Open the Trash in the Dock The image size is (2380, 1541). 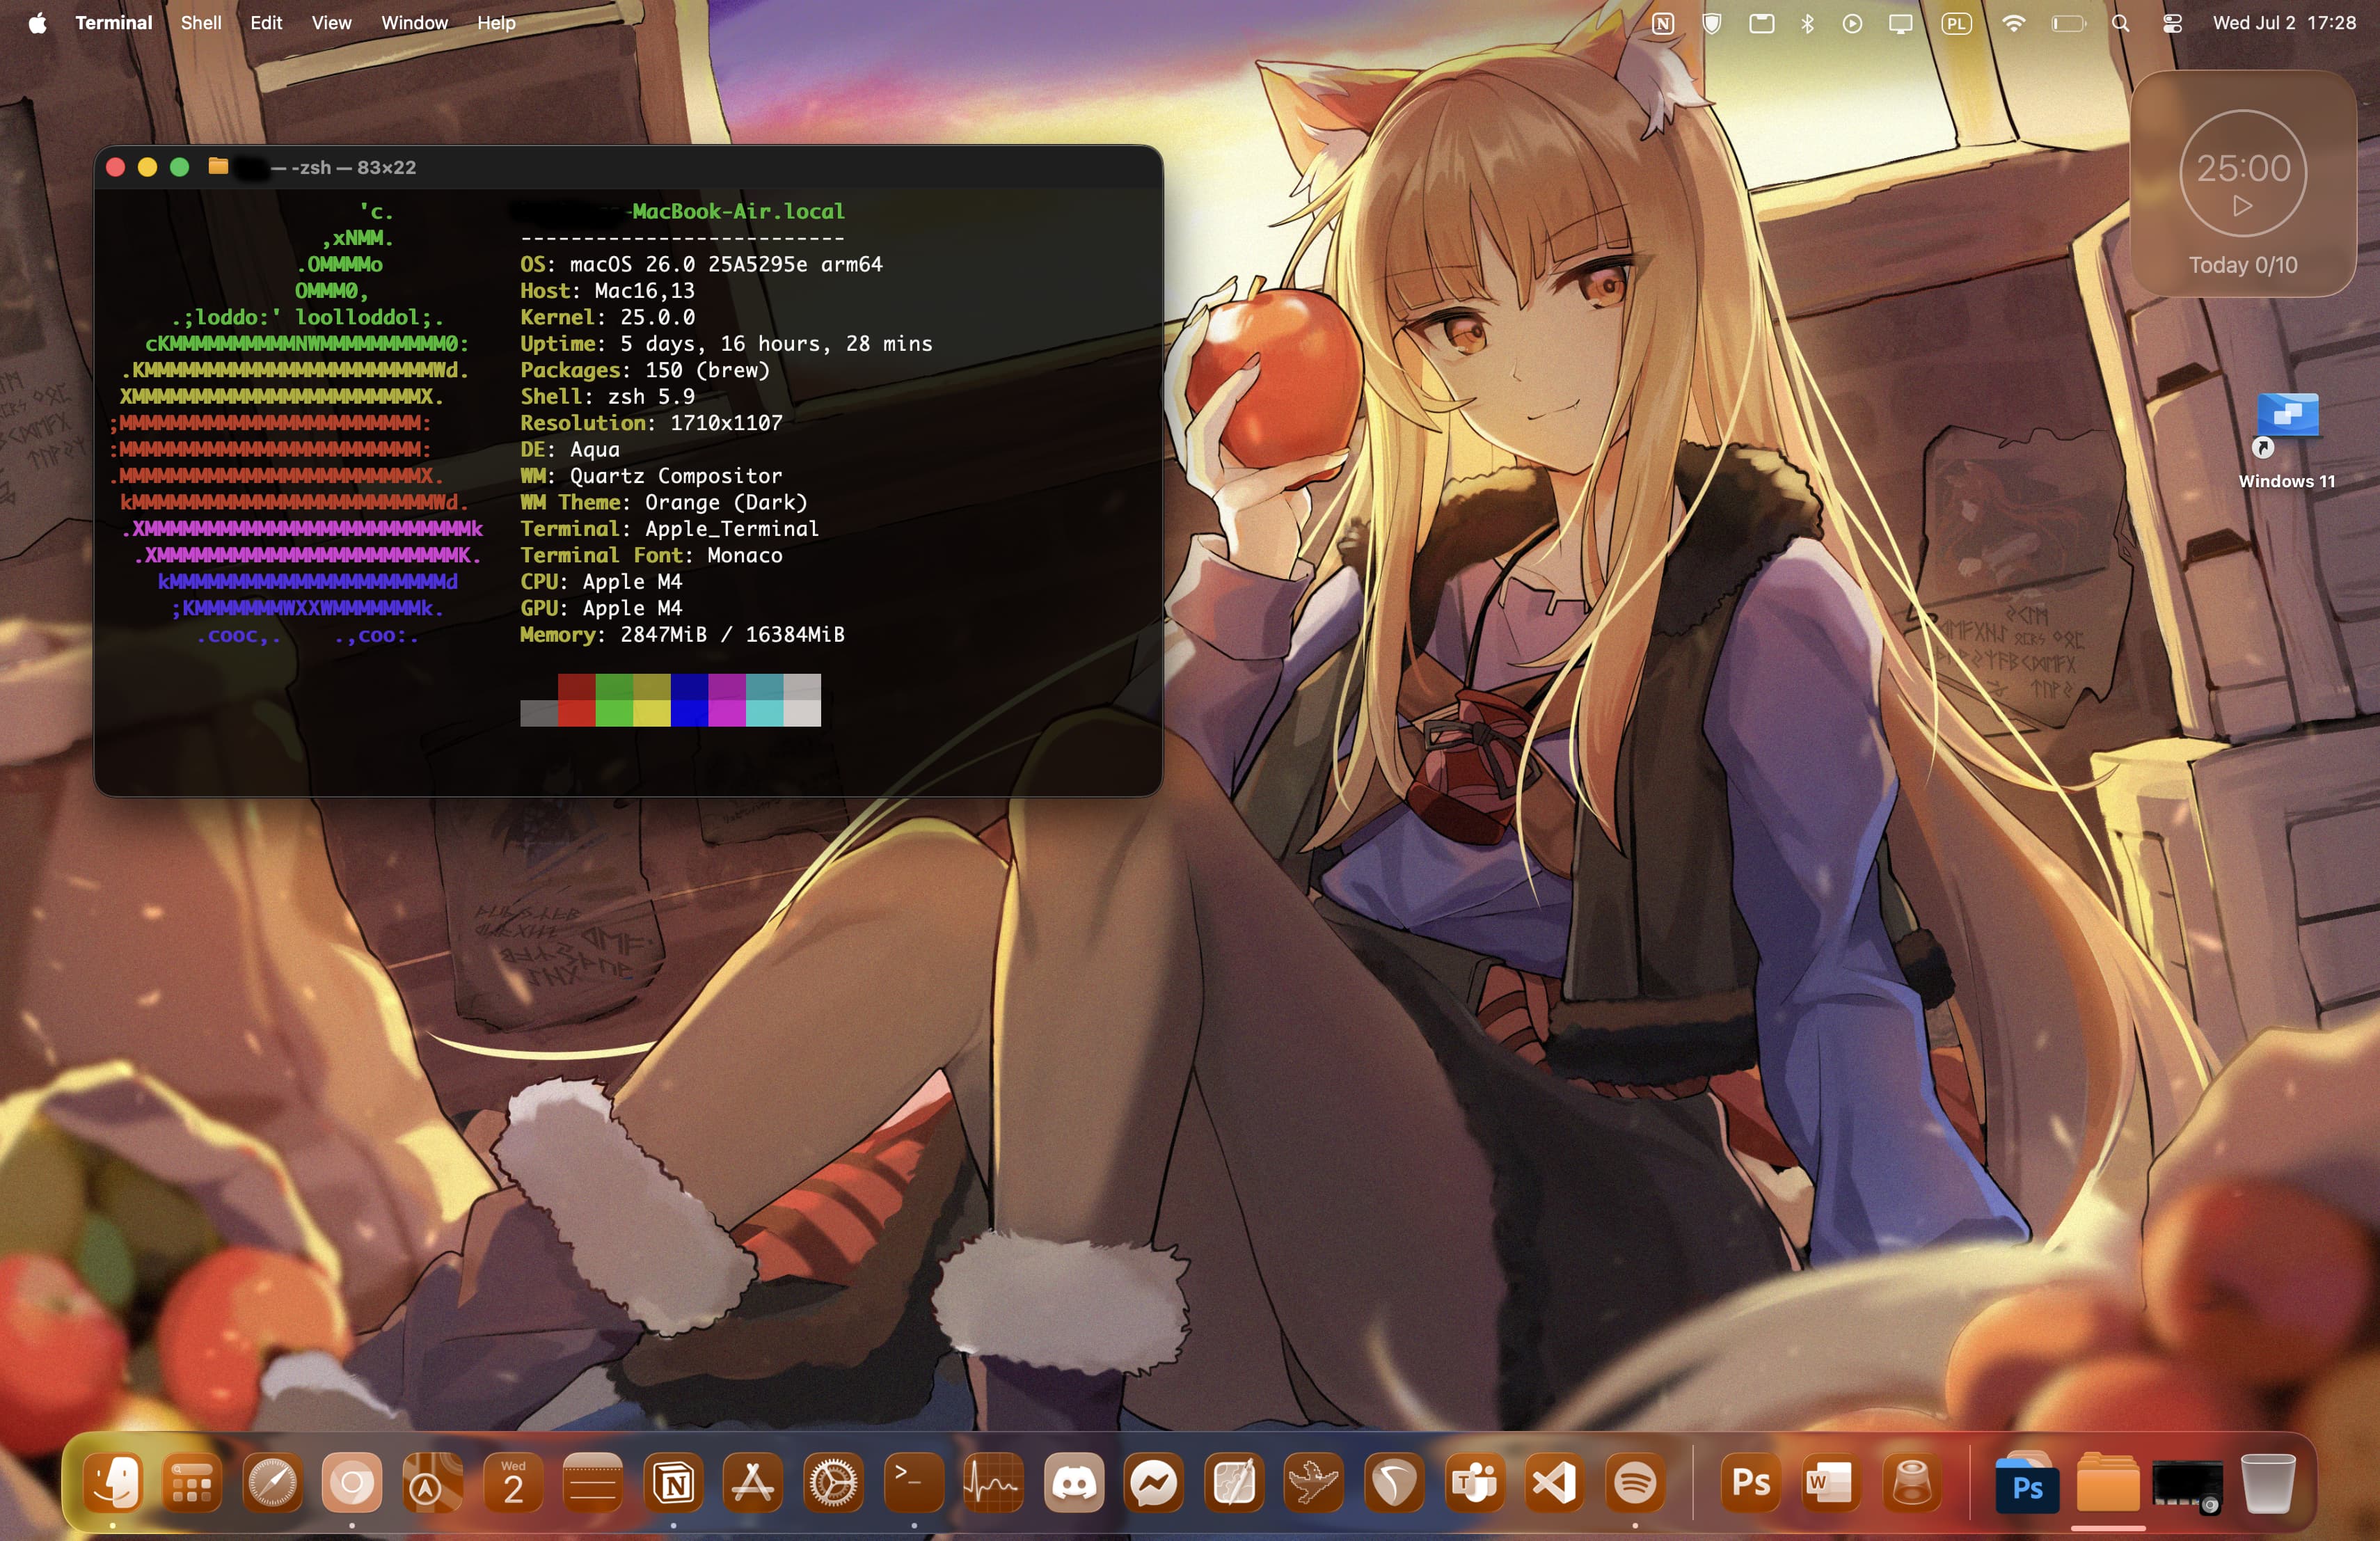point(2268,1483)
